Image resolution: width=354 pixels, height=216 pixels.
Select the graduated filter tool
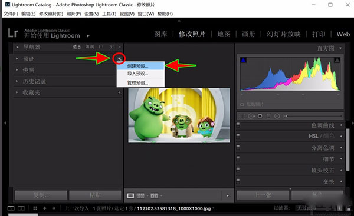pyautogui.click(x=268, y=116)
